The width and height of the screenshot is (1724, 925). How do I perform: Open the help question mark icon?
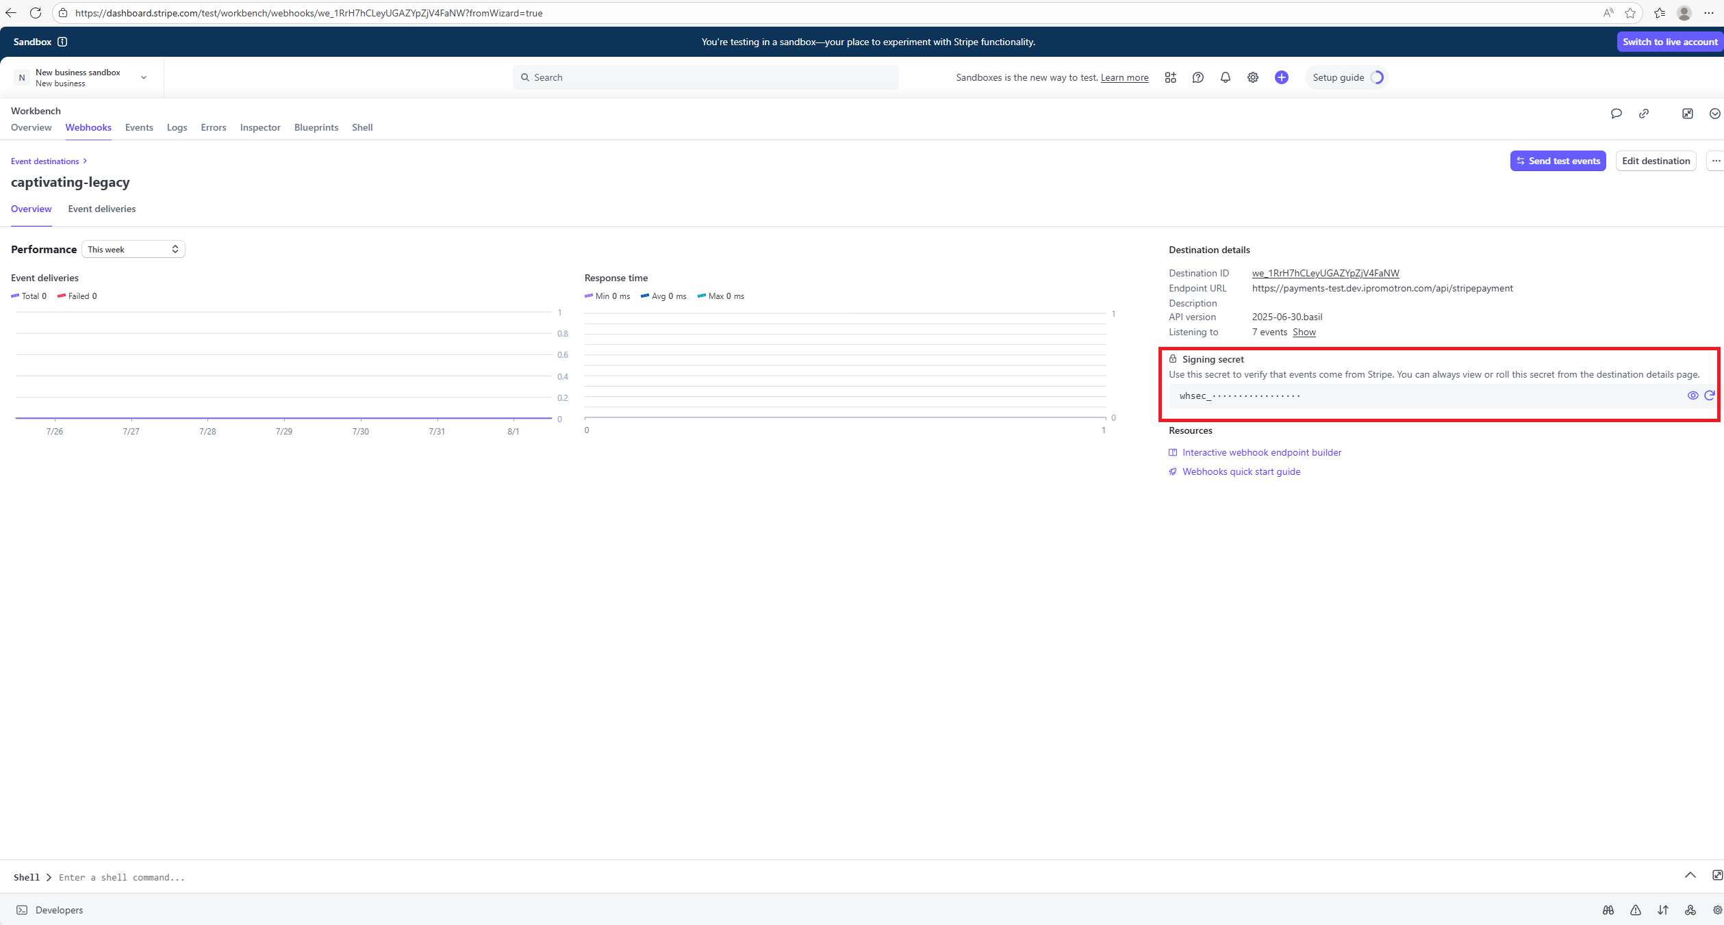(x=1198, y=77)
